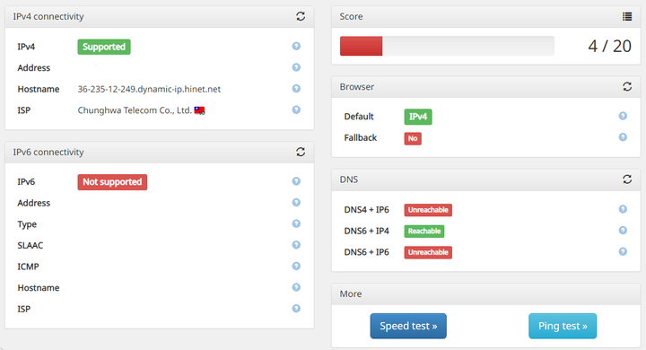Open help for IPv4 Hostname row

point(296,89)
